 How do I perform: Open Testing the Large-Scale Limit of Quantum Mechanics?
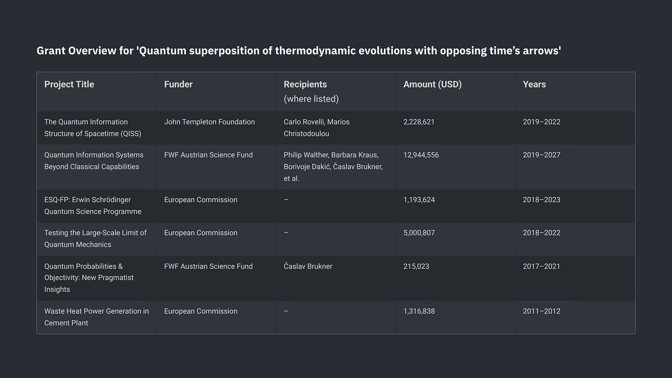[x=96, y=239]
